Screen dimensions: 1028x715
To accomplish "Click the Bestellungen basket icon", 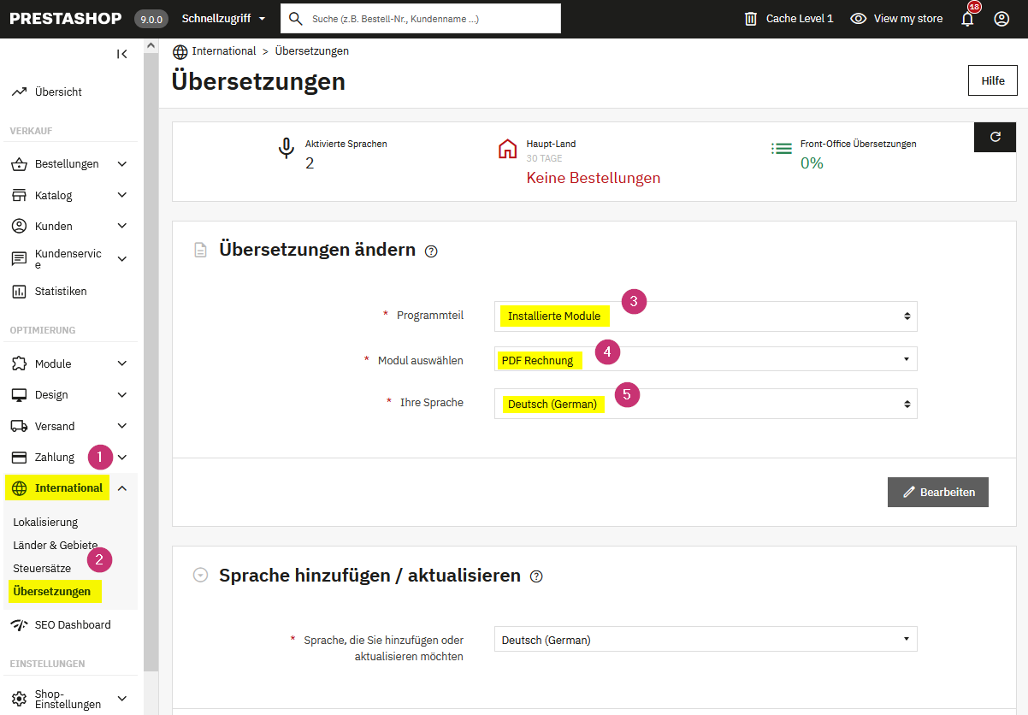I will click(x=19, y=163).
